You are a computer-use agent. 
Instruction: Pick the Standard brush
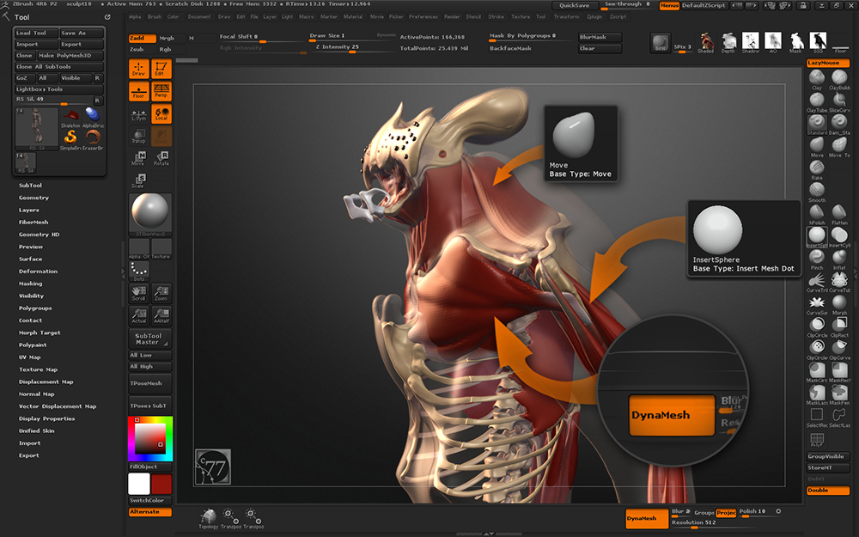point(817,125)
